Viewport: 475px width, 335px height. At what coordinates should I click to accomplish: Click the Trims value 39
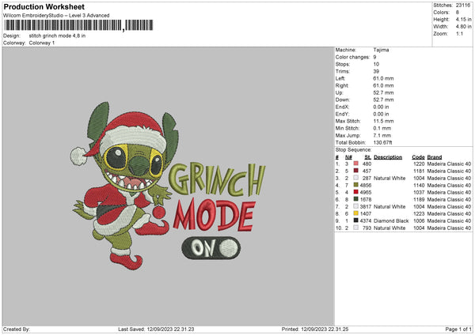[376, 71]
